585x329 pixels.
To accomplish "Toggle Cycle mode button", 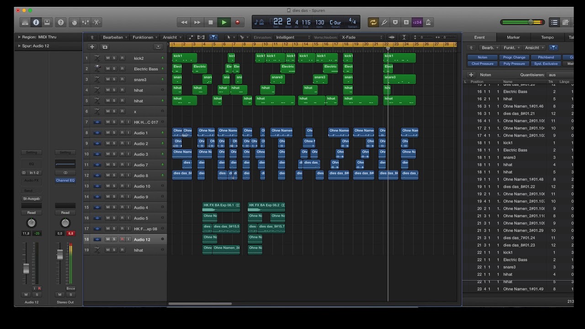I will (x=373, y=22).
